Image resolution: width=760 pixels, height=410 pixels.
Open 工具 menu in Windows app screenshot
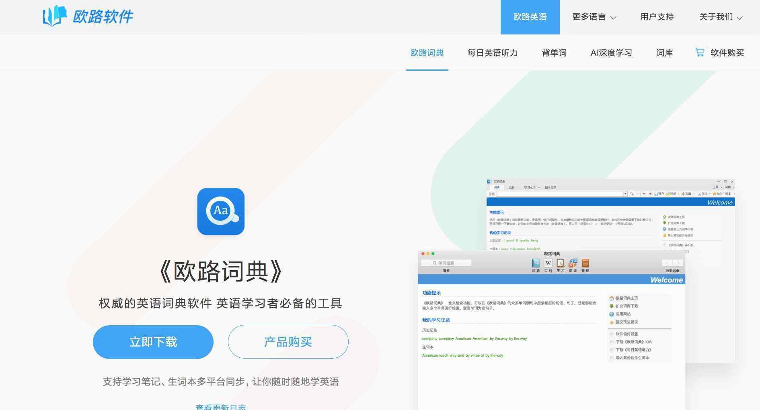[x=717, y=187]
